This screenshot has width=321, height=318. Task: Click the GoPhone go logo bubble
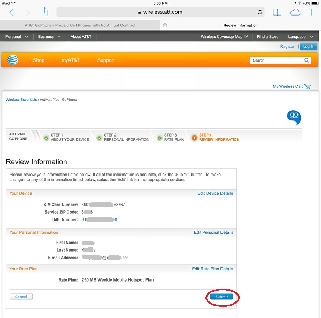coord(294,118)
